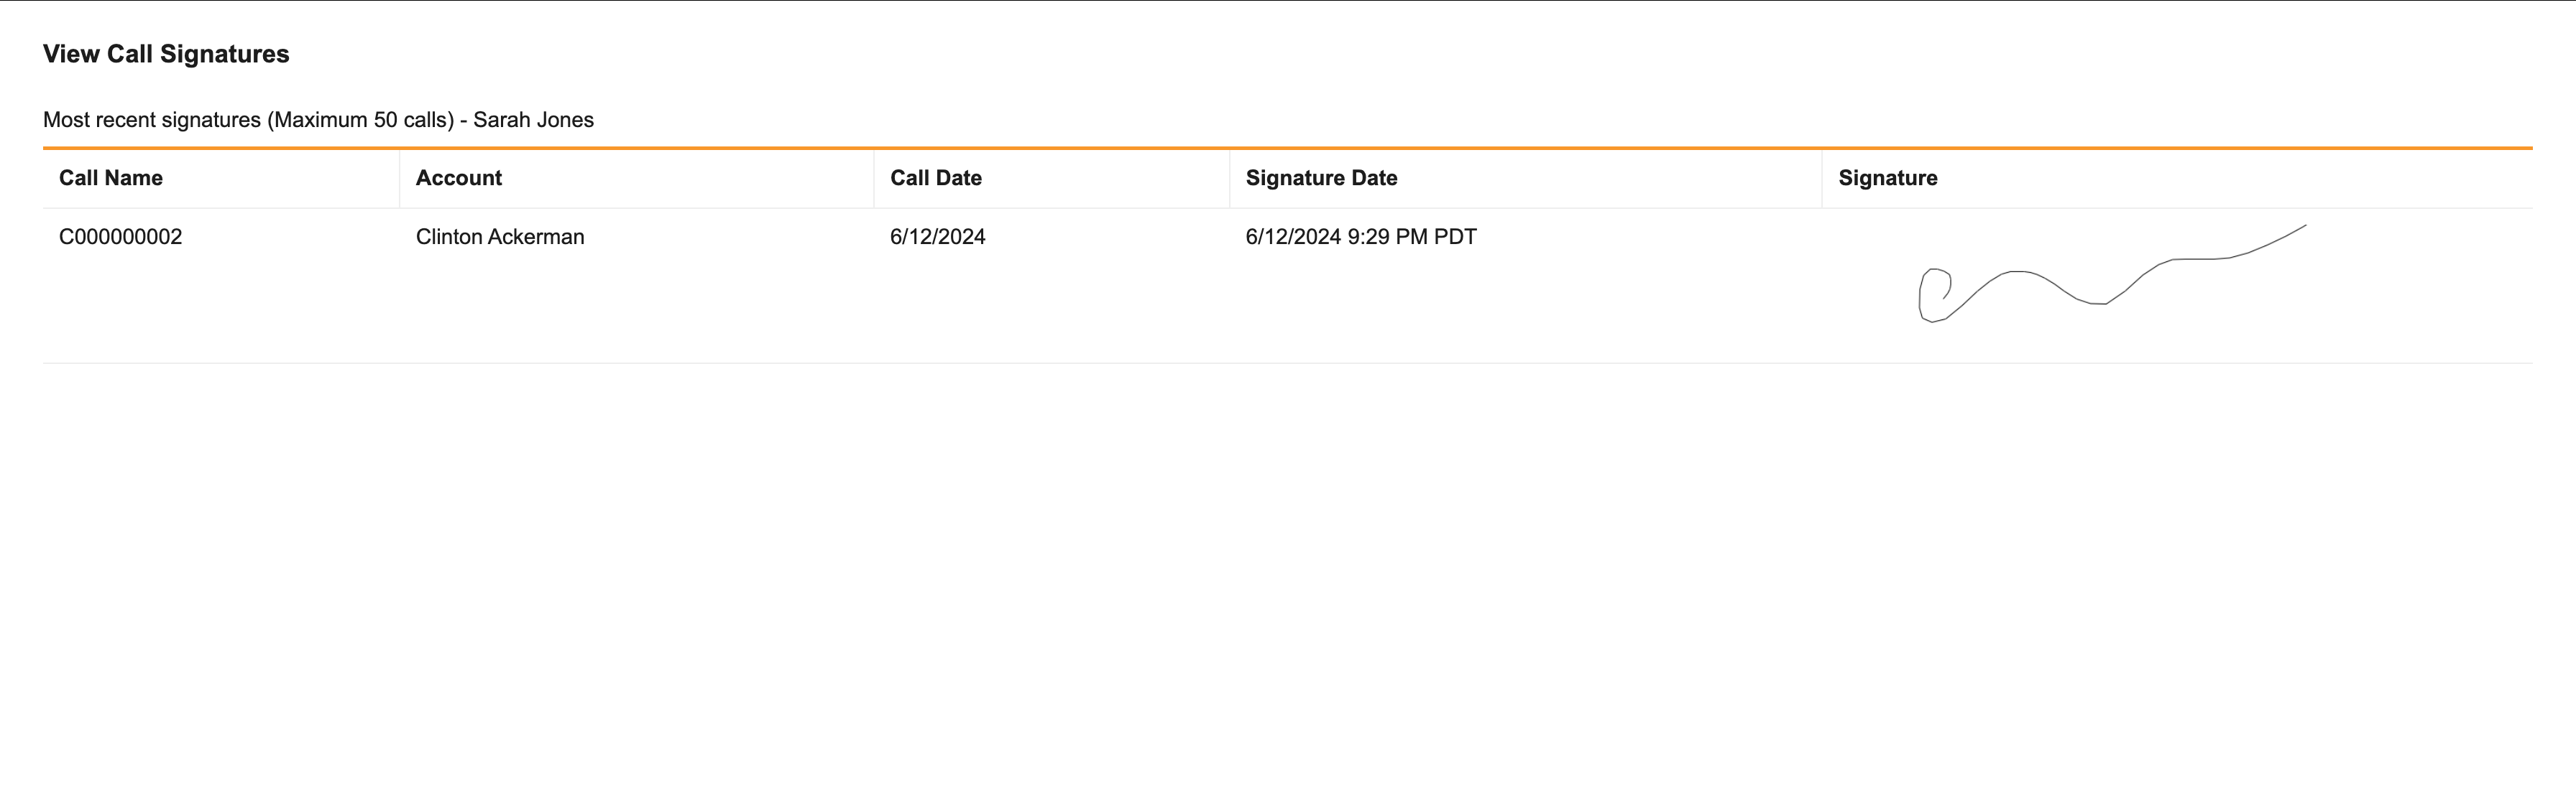This screenshot has width=2576, height=804.
Task: Click the Sarah Jones name in caption
Action: tap(533, 120)
